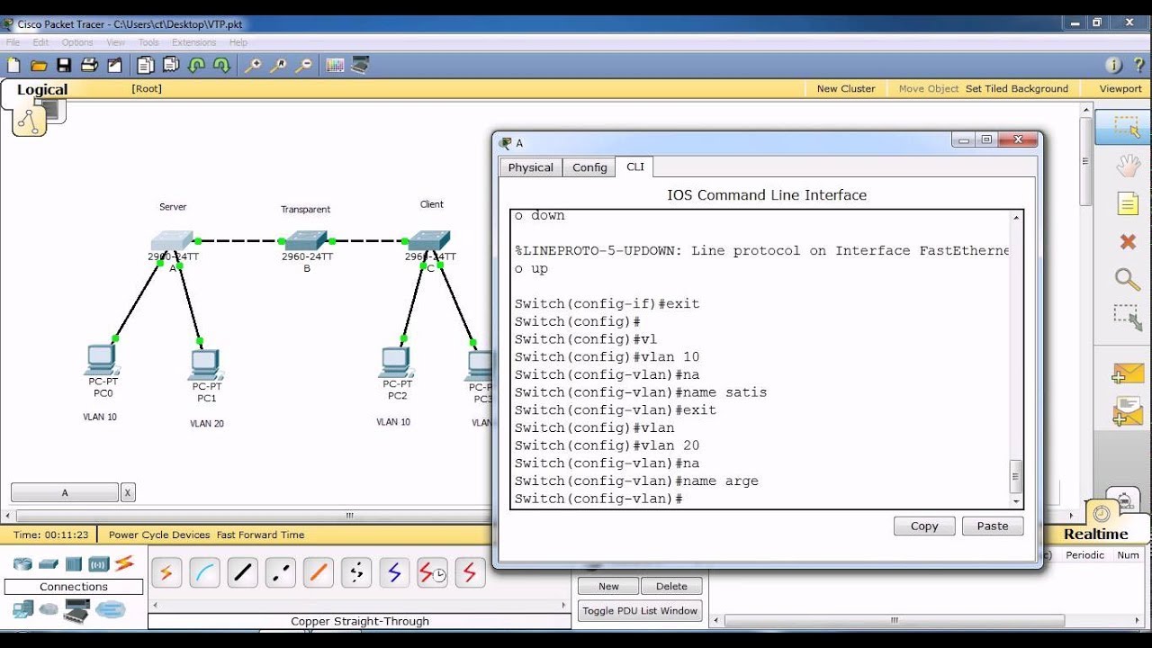Click the Add Complex PDU envelope icon
This screenshot has height=648, width=1152.
(1128, 411)
